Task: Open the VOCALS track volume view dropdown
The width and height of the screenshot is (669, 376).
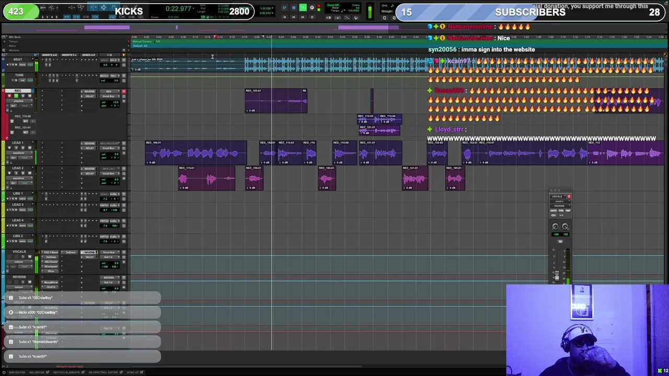Action: point(19,262)
